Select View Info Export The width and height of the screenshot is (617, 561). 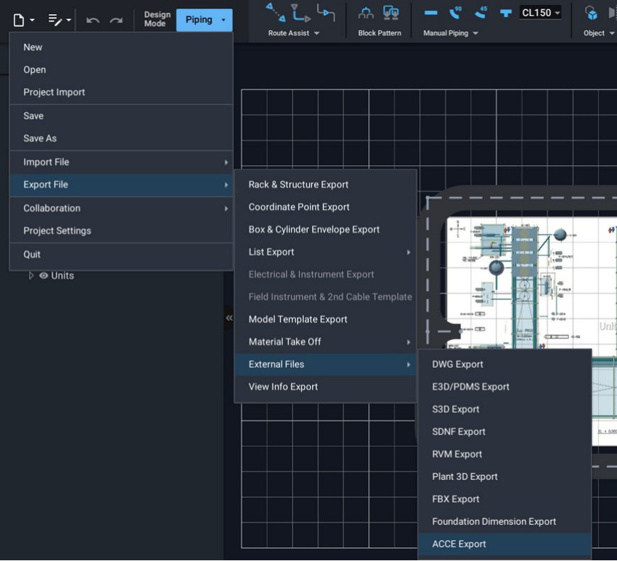pyautogui.click(x=326, y=387)
